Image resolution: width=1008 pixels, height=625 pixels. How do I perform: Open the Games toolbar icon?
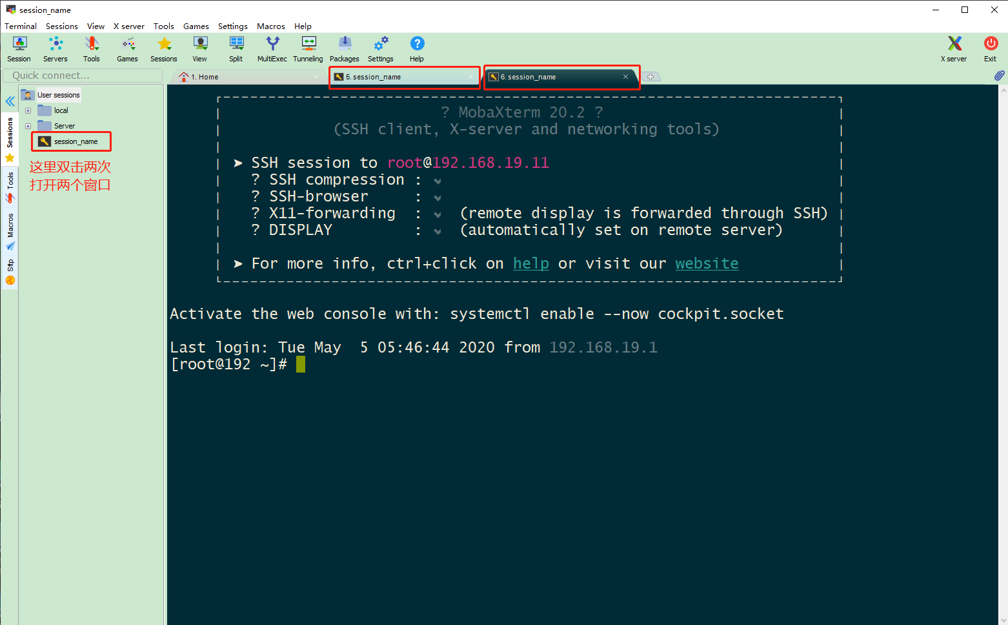(x=128, y=49)
